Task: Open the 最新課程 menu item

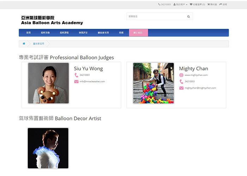Action: [64, 33]
